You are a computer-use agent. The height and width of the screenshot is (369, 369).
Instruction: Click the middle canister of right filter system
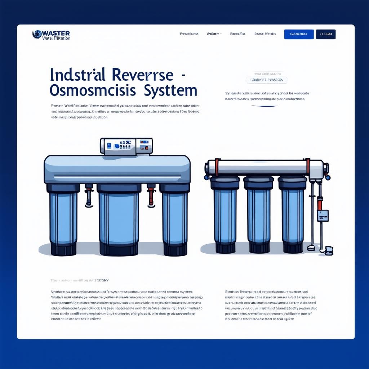pyautogui.click(x=258, y=215)
